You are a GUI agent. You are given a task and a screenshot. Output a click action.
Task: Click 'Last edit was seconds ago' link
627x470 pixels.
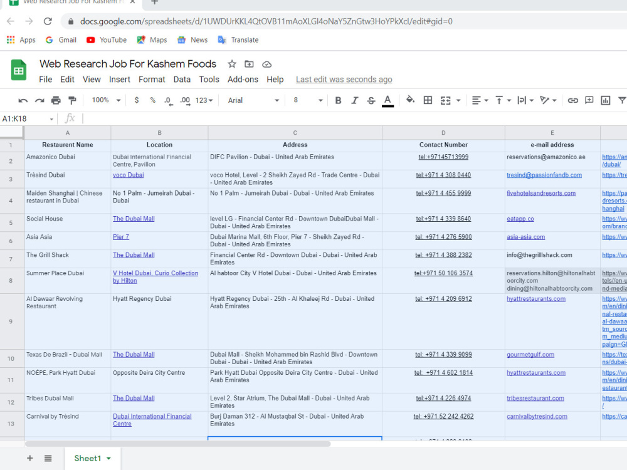(344, 80)
